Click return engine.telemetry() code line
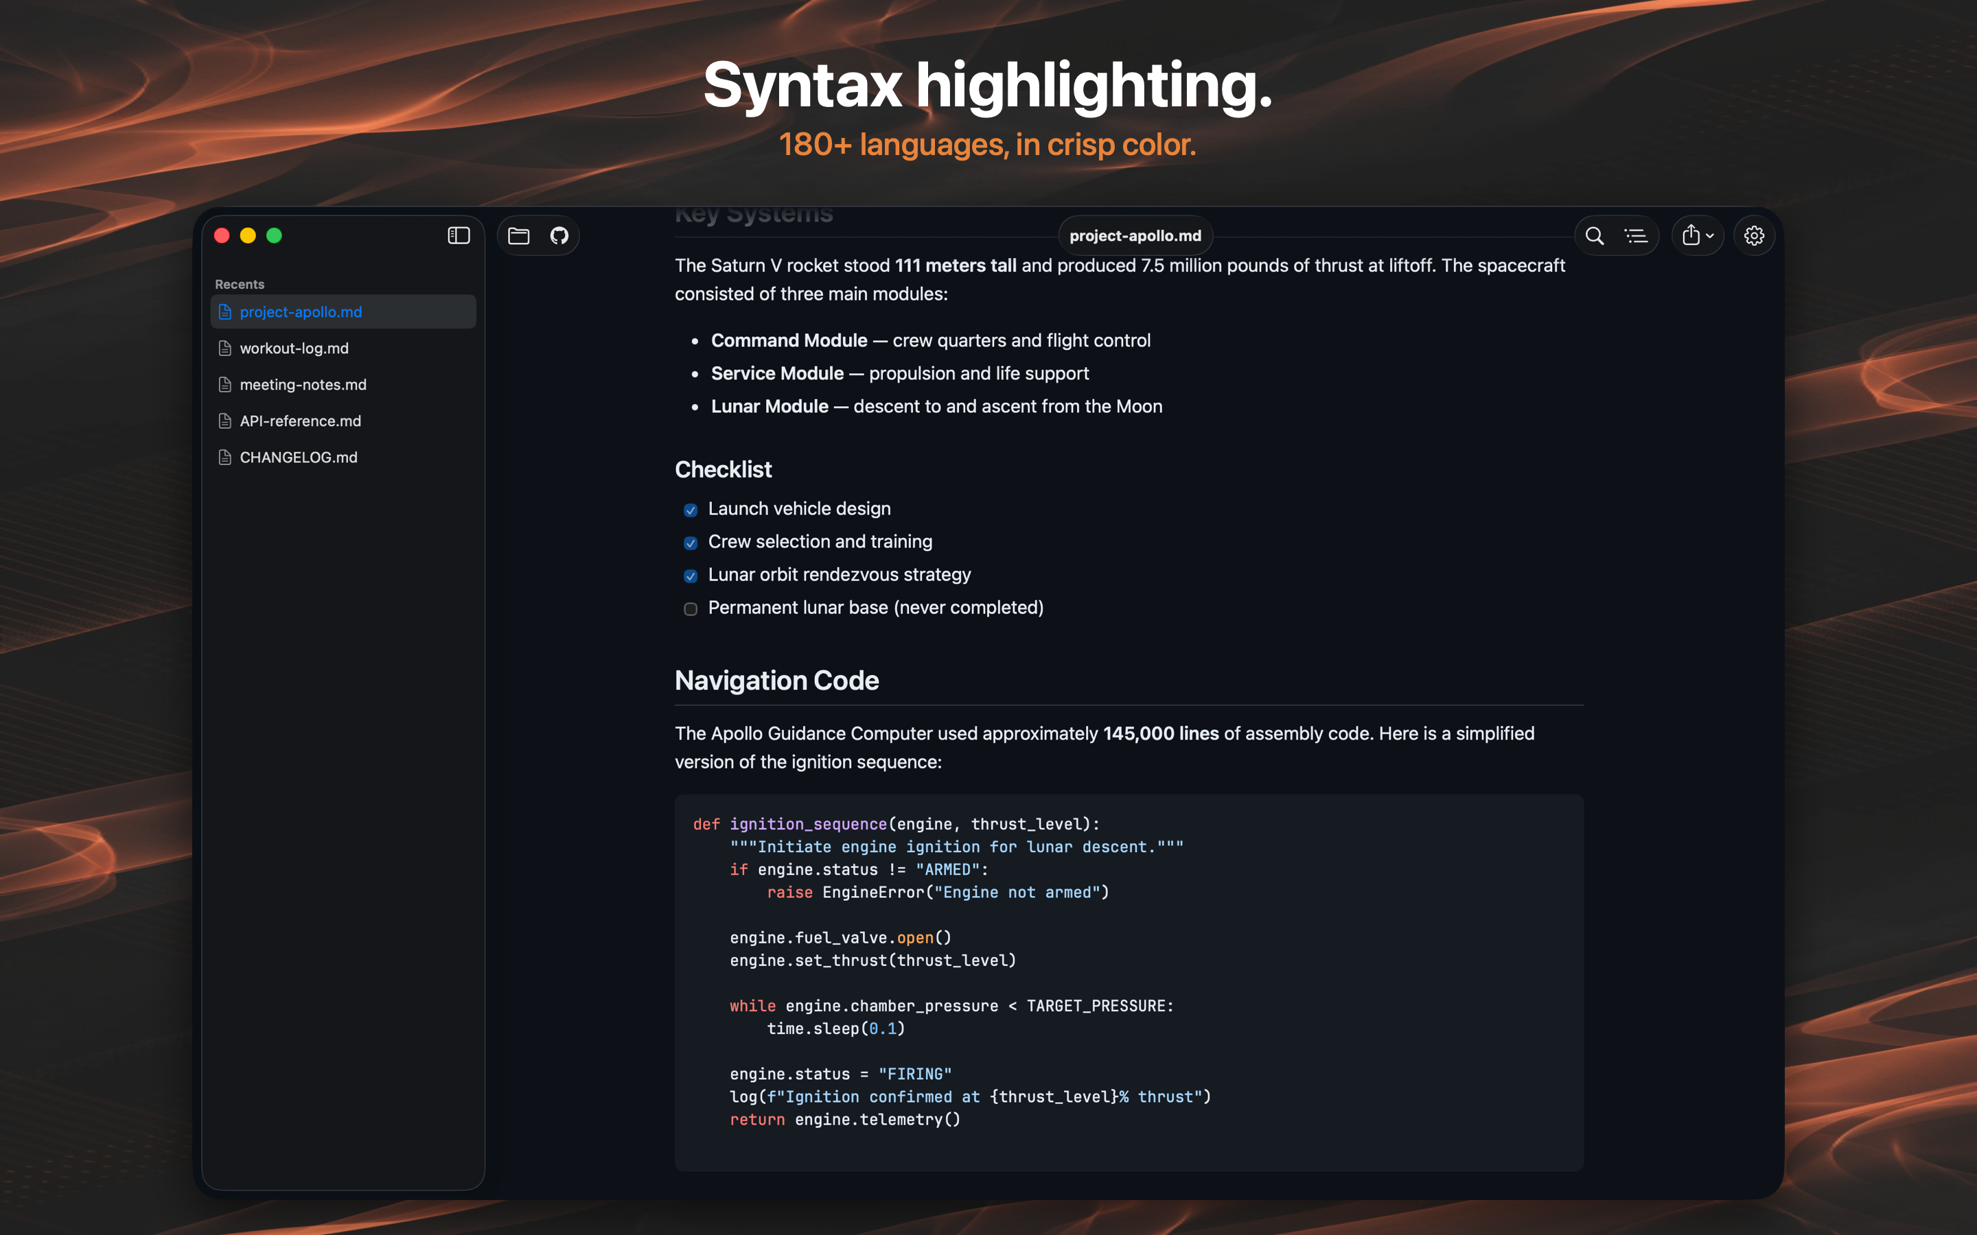 (x=845, y=1120)
